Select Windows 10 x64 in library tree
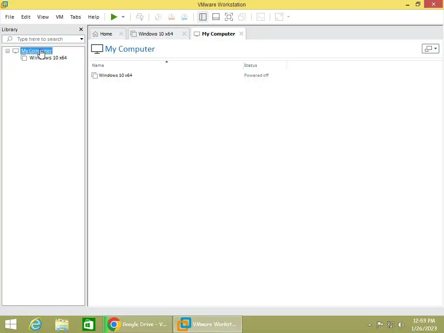Image resolution: width=444 pixels, height=333 pixels. pyautogui.click(x=48, y=58)
